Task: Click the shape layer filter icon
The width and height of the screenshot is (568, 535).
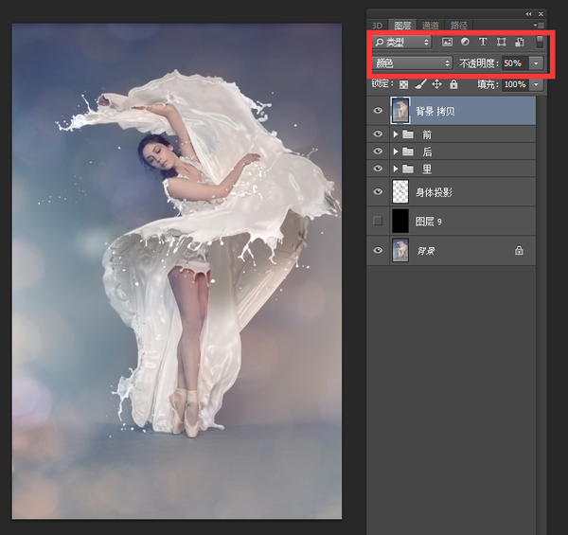Action: click(501, 43)
